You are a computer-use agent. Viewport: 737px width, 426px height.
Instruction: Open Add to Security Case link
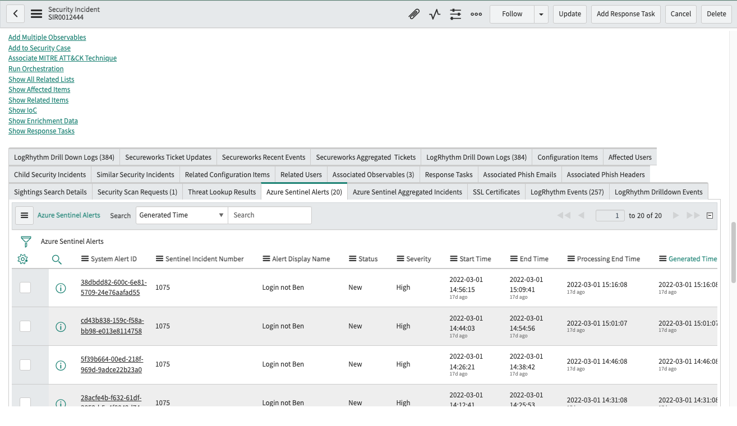click(39, 48)
